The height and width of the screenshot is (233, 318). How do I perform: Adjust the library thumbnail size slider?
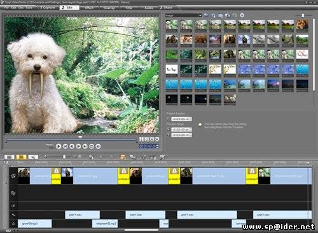click(x=303, y=15)
